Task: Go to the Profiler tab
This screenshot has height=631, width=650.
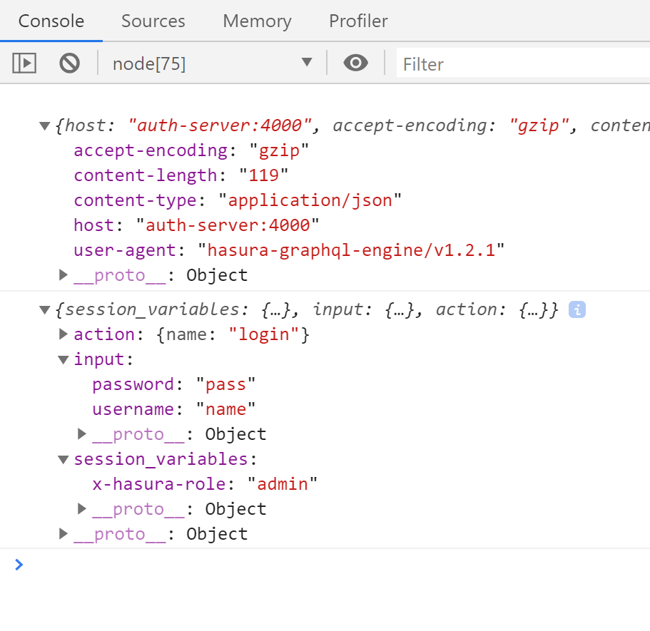Action: [x=357, y=21]
